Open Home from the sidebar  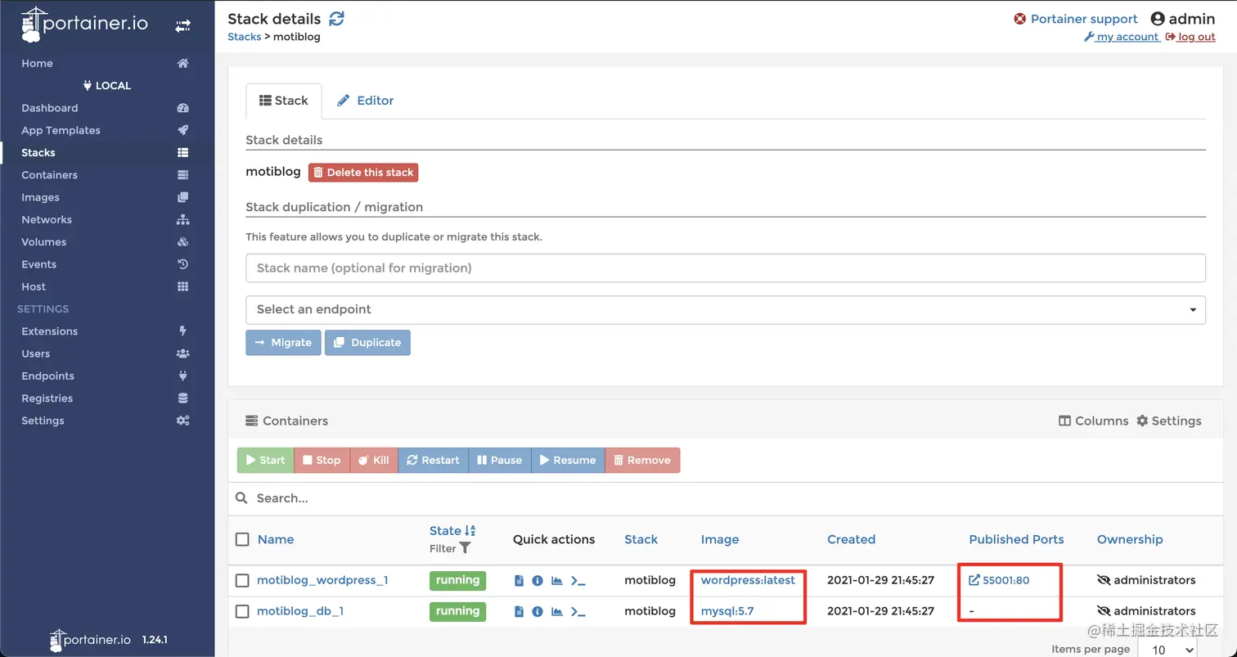click(37, 63)
